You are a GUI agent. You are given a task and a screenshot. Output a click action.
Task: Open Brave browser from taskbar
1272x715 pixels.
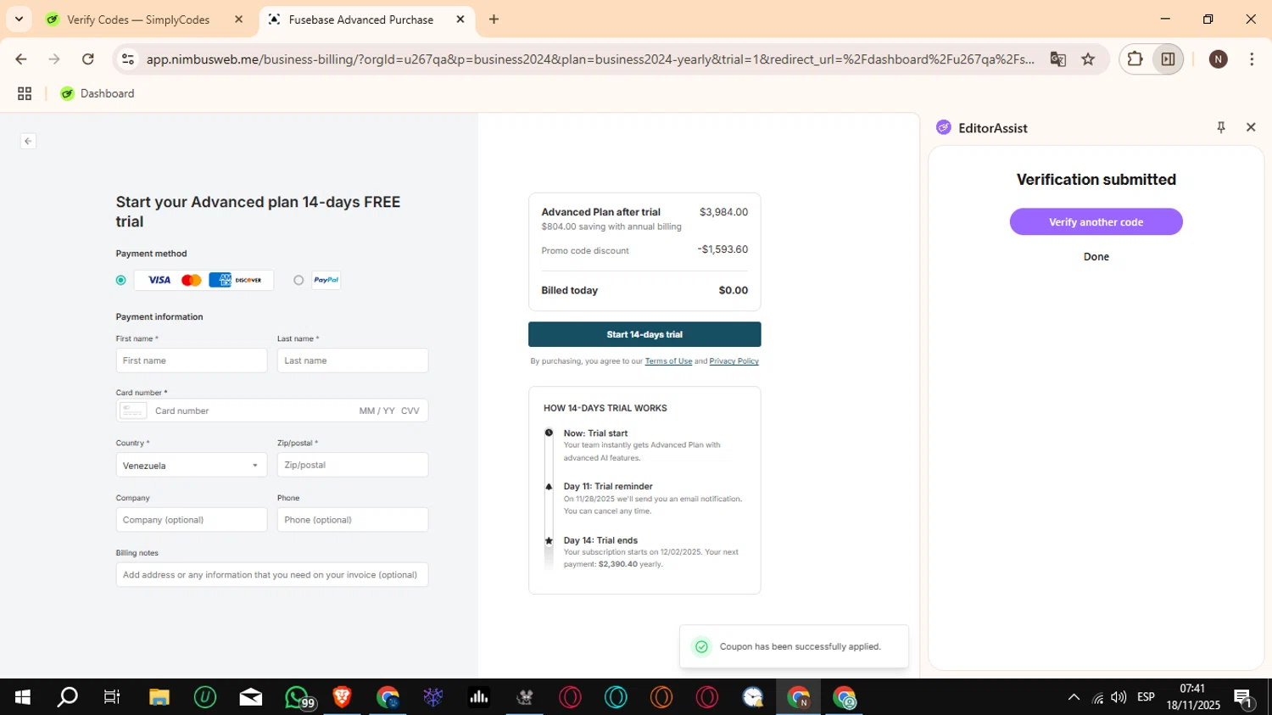(x=343, y=697)
